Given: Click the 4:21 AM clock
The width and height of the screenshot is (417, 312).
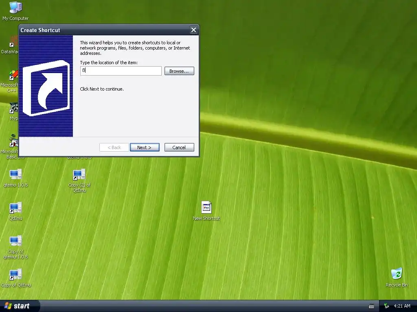Looking at the screenshot, I should (x=402, y=306).
